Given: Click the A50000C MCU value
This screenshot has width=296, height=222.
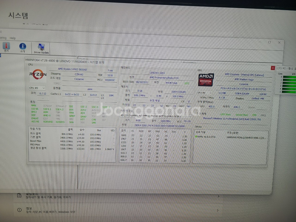Looking at the screenshot, I should [110, 80].
